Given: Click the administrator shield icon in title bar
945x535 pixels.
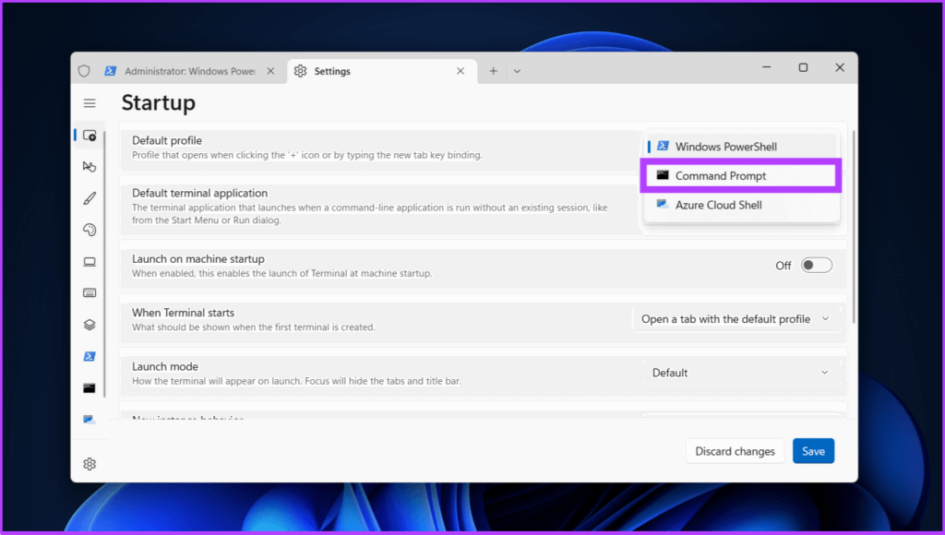Looking at the screenshot, I should tap(84, 71).
